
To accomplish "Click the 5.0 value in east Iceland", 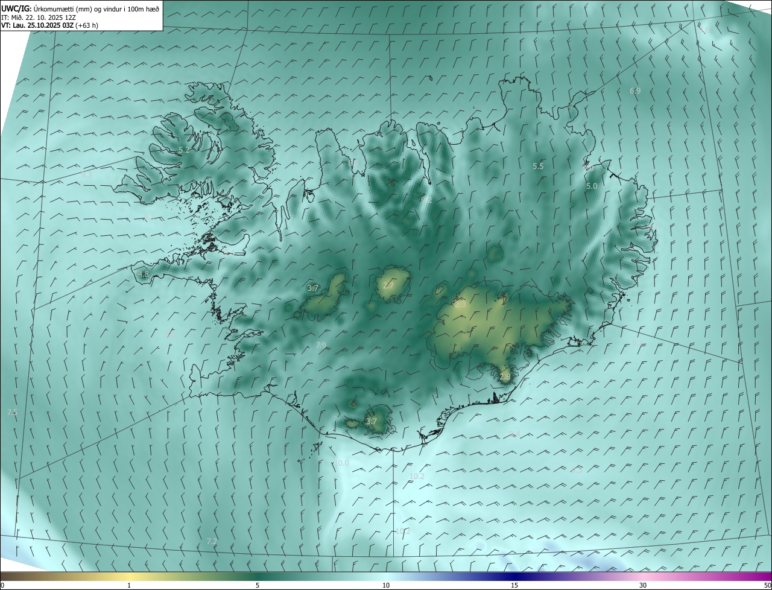I will tap(592, 186).
